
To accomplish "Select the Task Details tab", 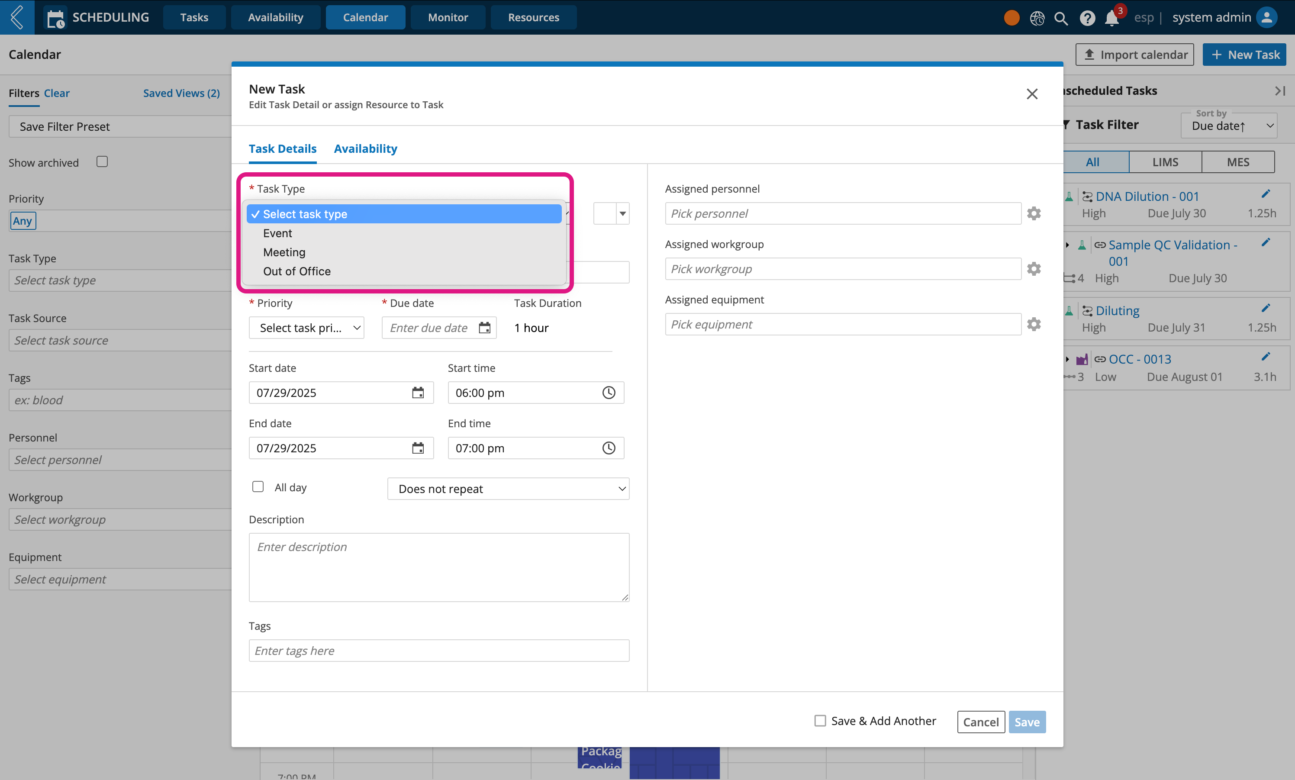I will pos(283,149).
